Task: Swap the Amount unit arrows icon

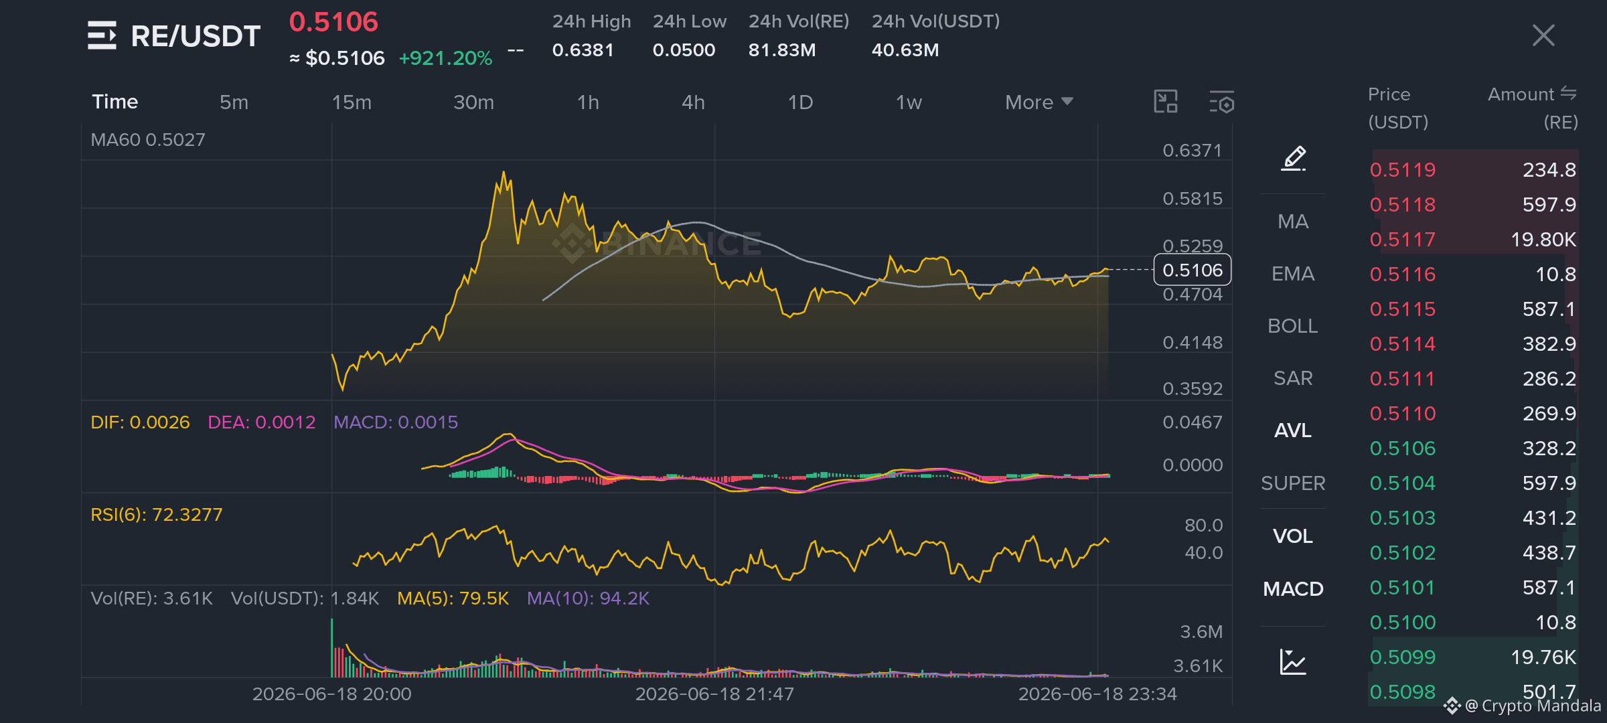Action: [1569, 93]
